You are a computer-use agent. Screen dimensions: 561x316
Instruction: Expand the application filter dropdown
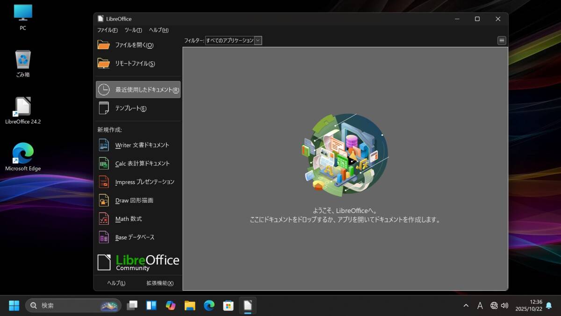(x=258, y=41)
